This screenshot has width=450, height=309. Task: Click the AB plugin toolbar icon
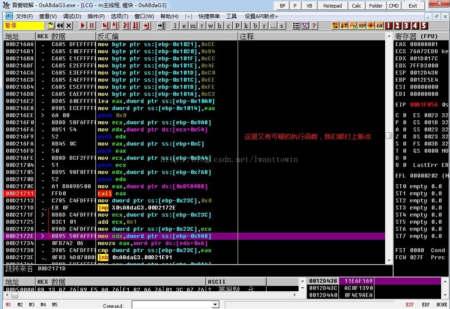point(353,26)
